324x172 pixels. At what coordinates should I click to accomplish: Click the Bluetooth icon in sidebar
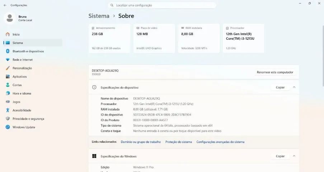(8, 51)
